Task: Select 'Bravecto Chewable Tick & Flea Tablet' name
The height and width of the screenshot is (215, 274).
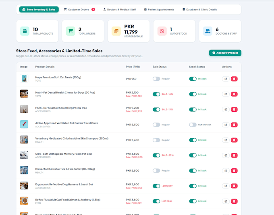Action: click(65, 169)
